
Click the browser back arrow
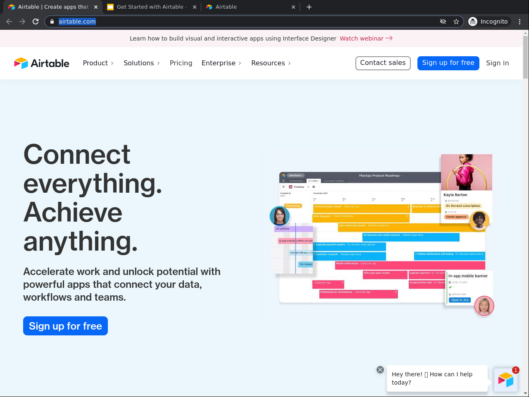pos(9,22)
